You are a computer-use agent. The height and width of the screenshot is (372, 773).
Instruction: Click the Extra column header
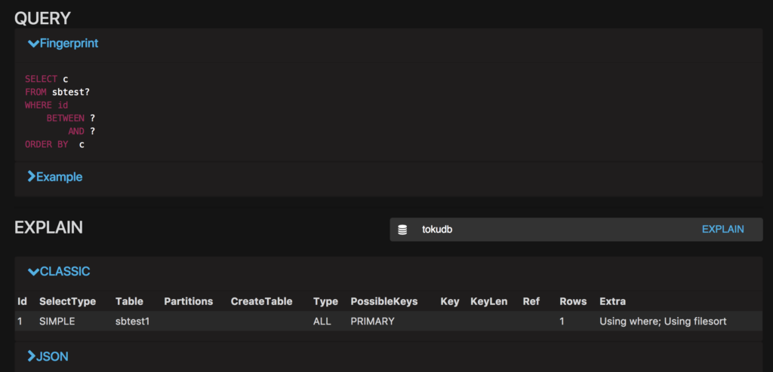tap(612, 301)
